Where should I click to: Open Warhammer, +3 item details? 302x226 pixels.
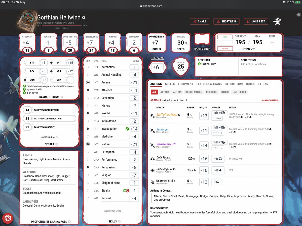coord(166,144)
